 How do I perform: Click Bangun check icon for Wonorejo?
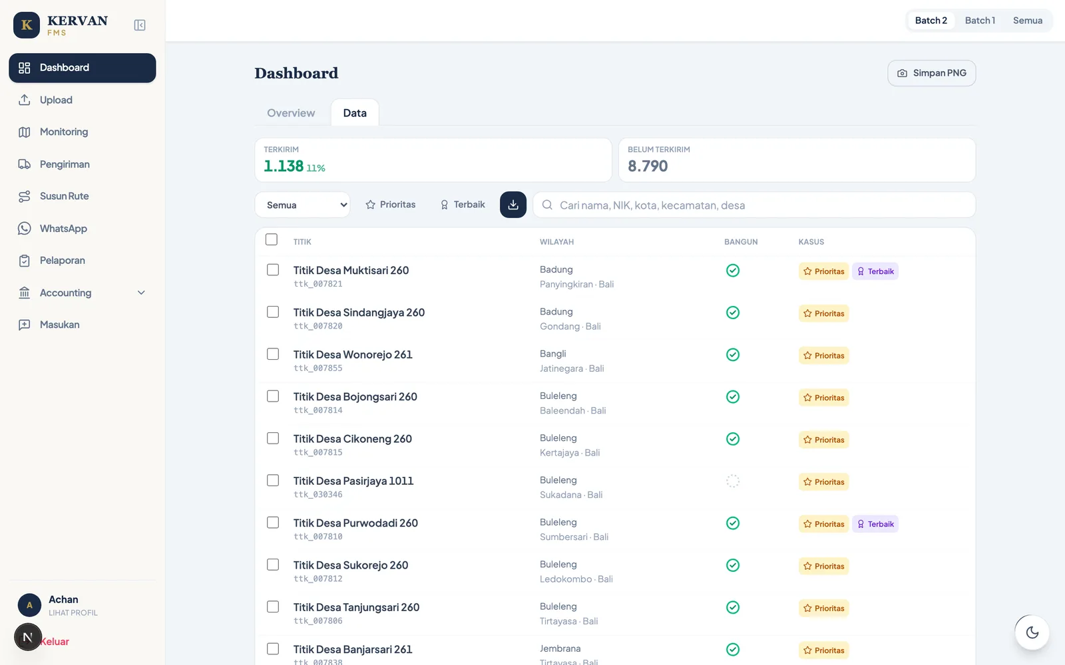point(733,355)
